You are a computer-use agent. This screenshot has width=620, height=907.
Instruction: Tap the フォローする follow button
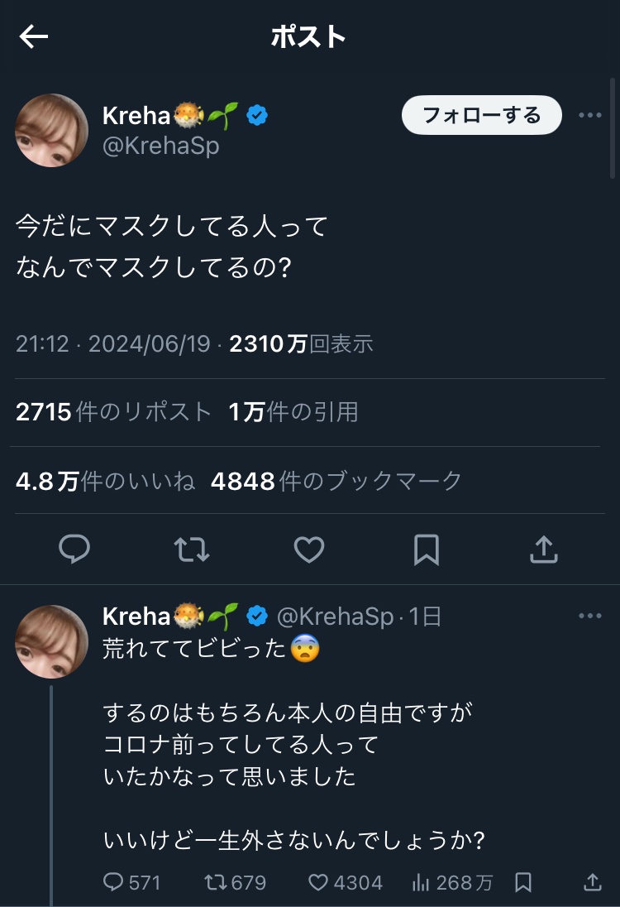tap(481, 115)
